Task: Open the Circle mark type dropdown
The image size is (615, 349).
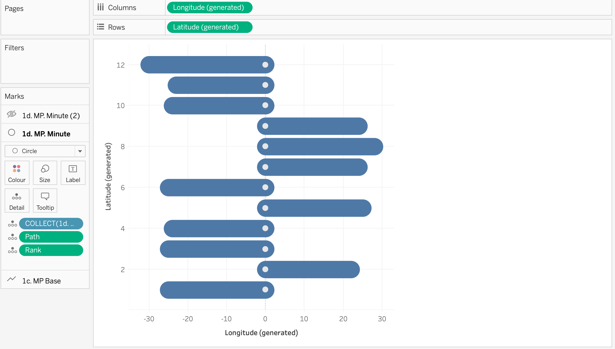Action: coord(40,151)
